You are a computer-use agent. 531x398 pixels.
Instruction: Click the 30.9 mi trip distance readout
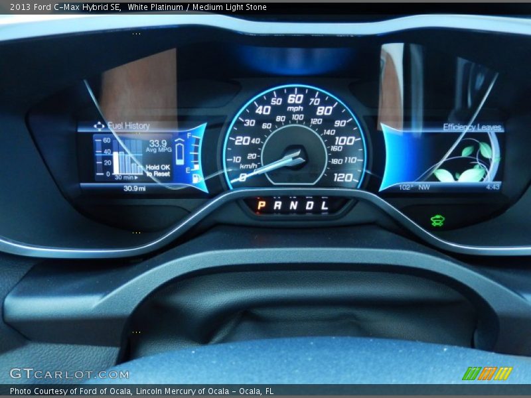point(135,188)
